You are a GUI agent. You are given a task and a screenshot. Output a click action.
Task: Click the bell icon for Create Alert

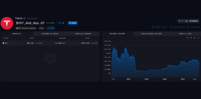153,27
